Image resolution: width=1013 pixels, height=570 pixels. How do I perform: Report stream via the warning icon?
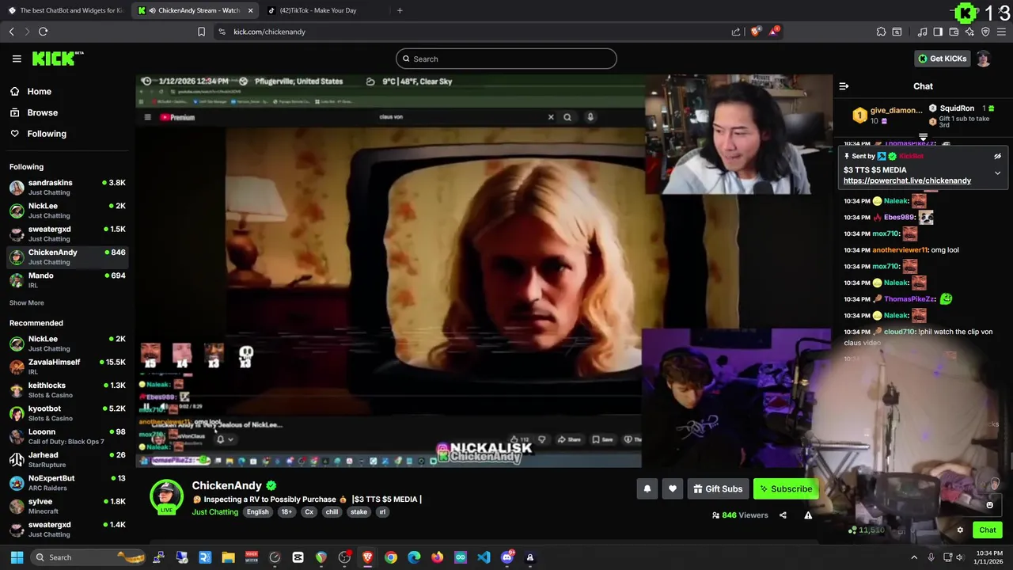[x=808, y=515]
